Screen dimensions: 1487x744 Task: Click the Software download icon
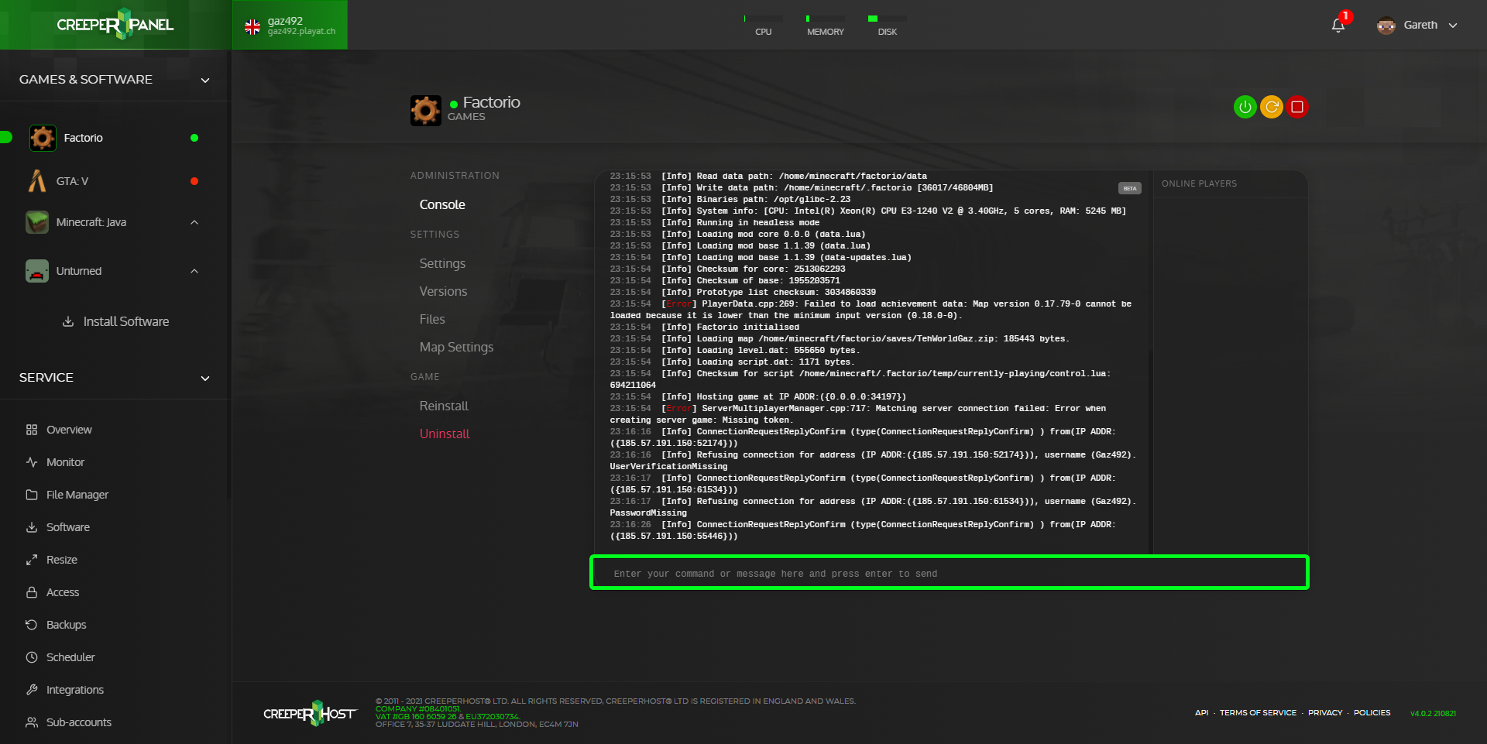pyautogui.click(x=32, y=527)
